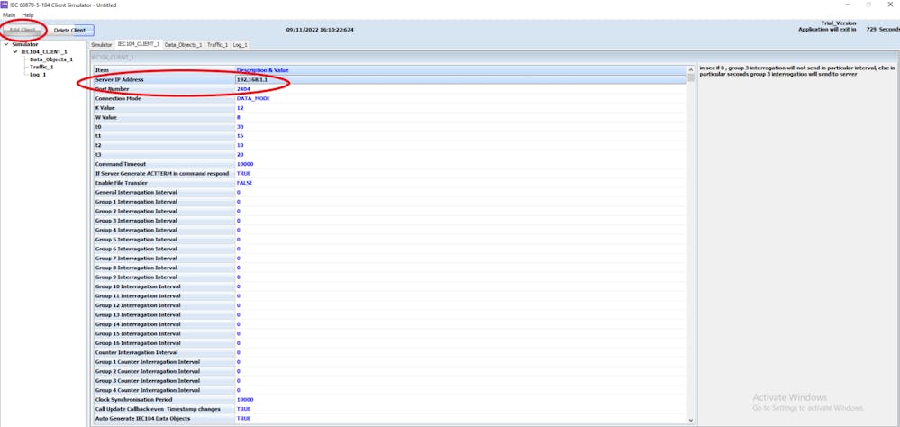900x427 pixels.
Task: Click the application icon in title bar
Action: (x=5, y=5)
